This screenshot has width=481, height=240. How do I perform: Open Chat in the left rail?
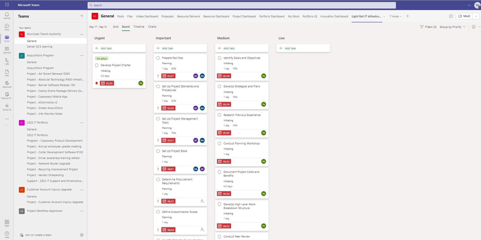[x=7, y=27]
